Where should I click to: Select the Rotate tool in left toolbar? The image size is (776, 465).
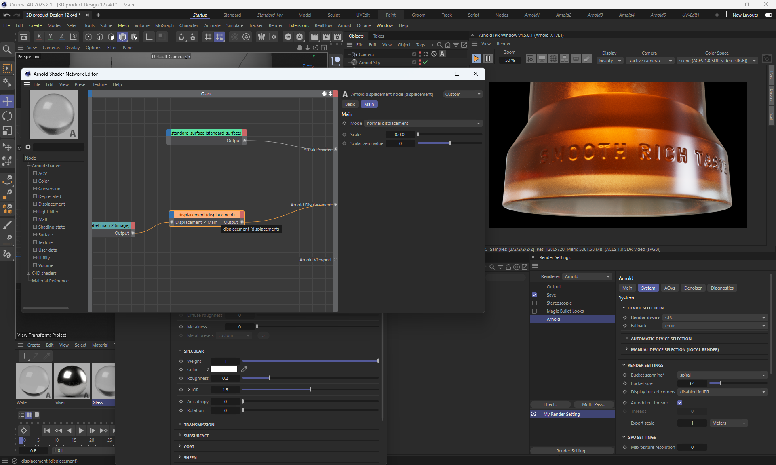click(7, 116)
